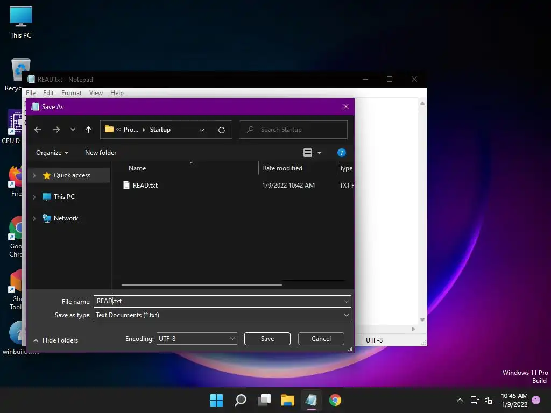
Task: Launch Chrome from taskbar
Action: [x=335, y=400]
